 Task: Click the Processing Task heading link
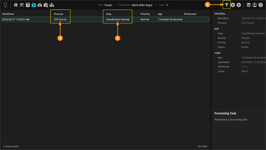click(x=225, y=113)
